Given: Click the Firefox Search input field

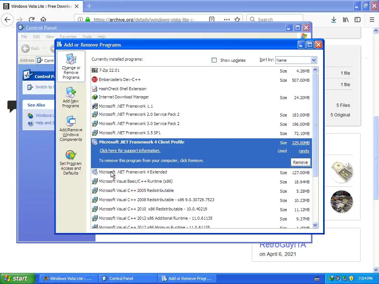Looking at the screenshot, I should tap(275, 20).
